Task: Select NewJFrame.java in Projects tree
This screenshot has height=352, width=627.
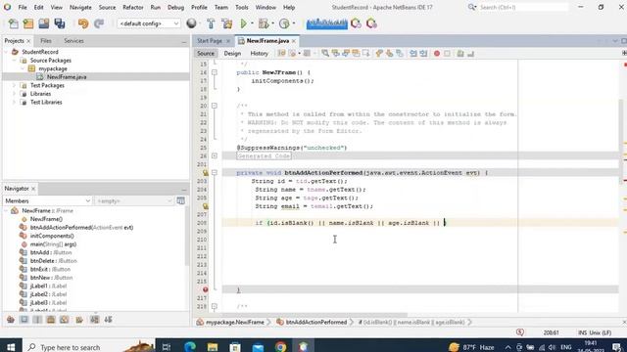Action: tap(67, 77)
